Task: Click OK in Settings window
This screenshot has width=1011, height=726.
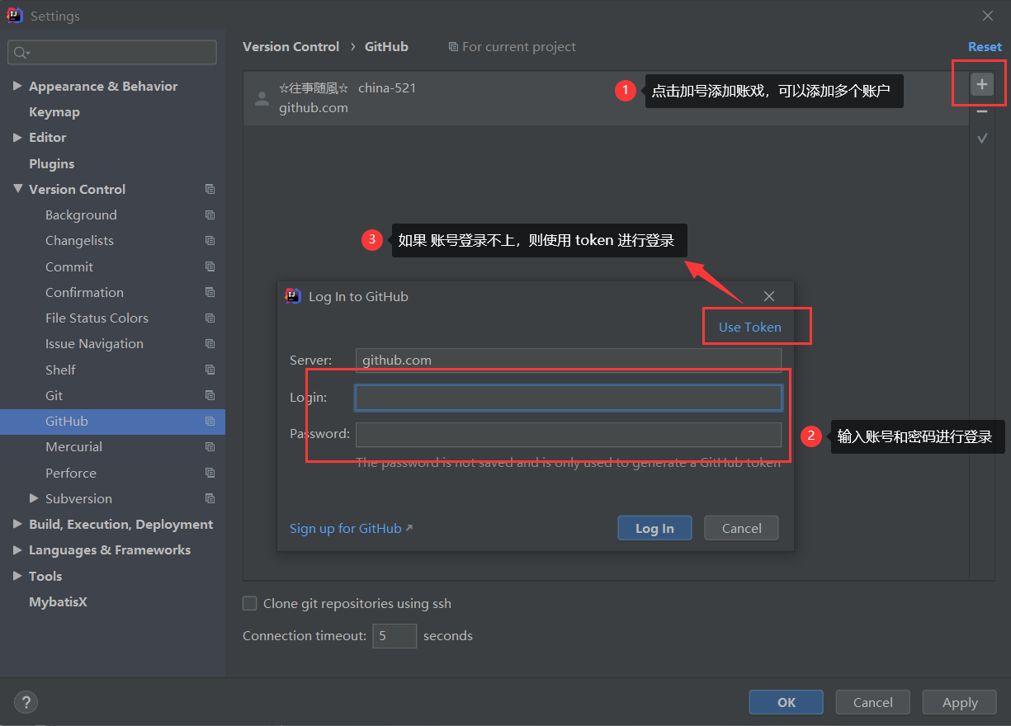Action: click(787, 702)
